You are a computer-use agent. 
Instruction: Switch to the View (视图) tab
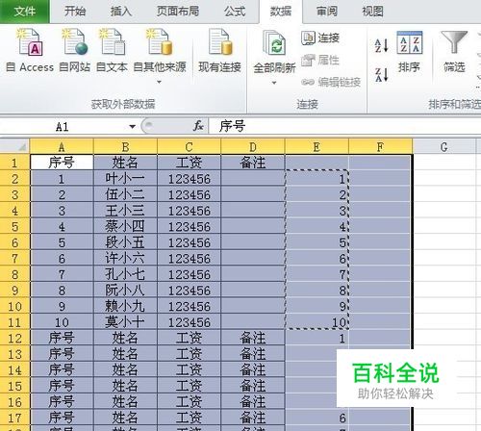pos(372,12)
